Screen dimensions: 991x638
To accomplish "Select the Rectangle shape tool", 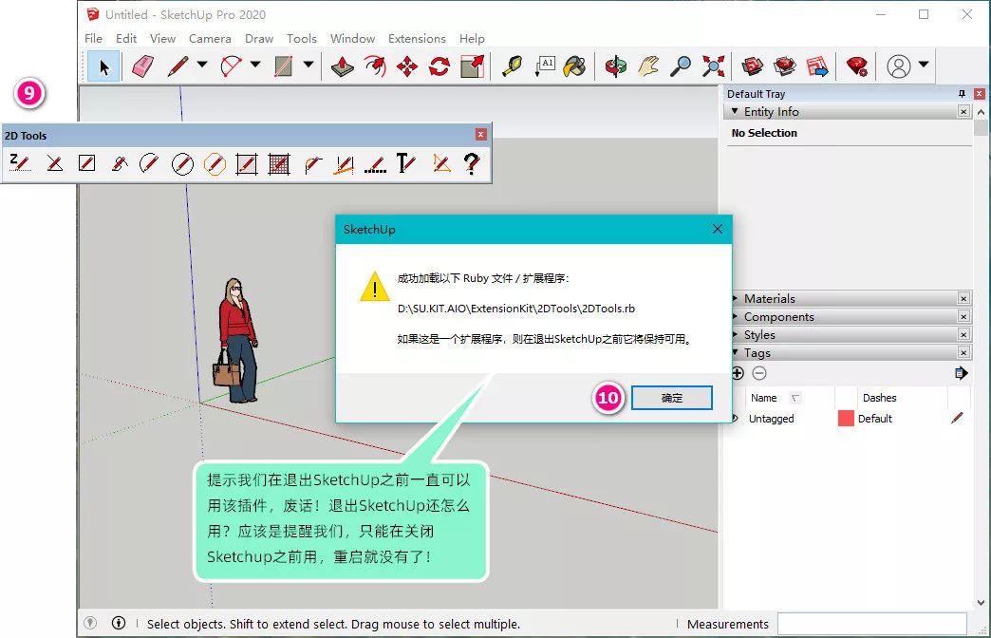I will pos(284,66).
